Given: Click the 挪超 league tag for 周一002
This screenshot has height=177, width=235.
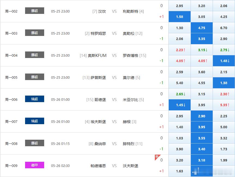Looking at the screenshot, I should pyautogui.click(x=34, y=11).
